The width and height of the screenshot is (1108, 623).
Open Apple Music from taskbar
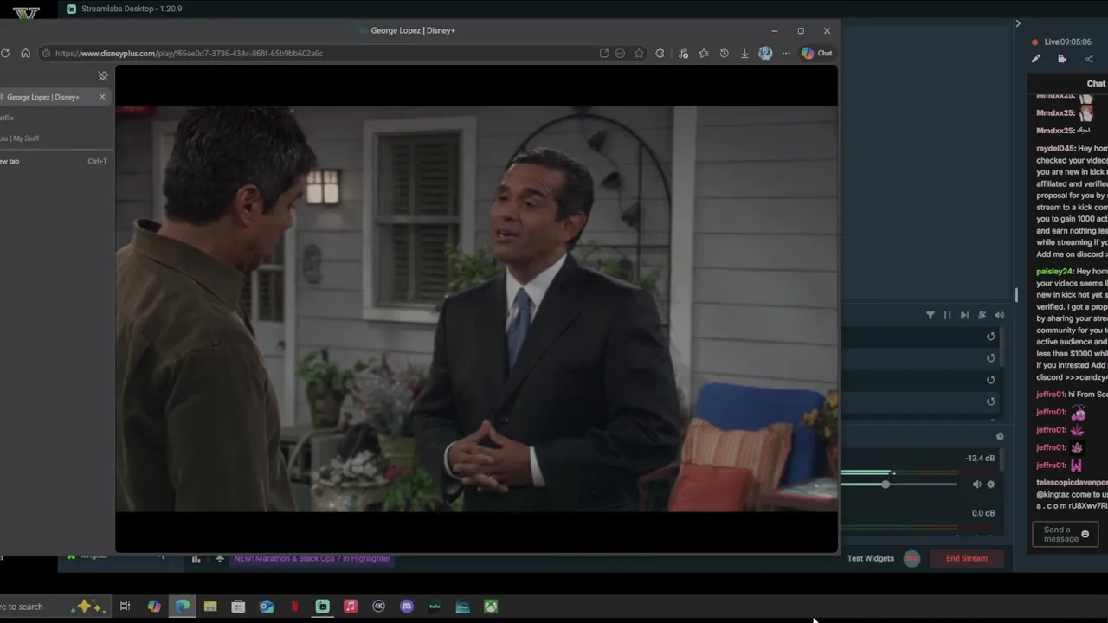pos(351,607)
